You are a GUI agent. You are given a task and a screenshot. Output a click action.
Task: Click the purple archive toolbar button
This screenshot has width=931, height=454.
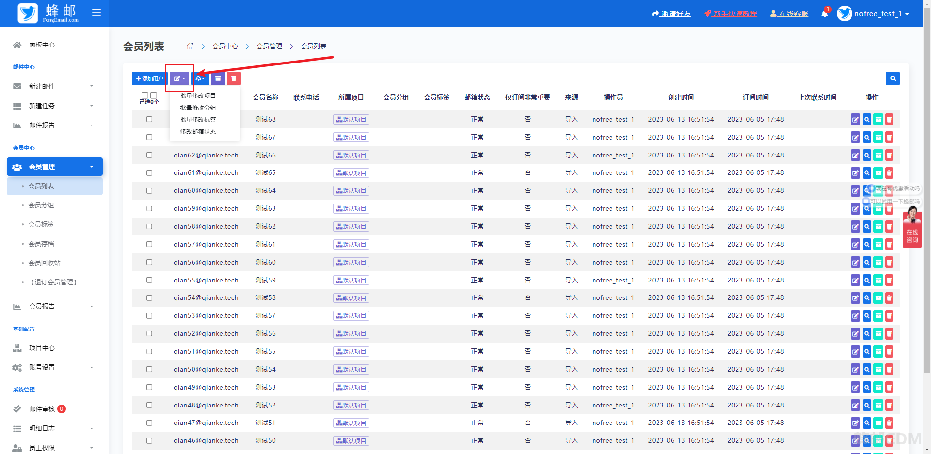click(x=218, y=78)
